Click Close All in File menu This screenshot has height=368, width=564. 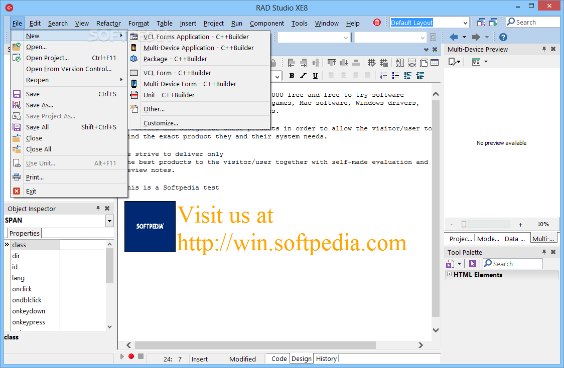[69, 149]
